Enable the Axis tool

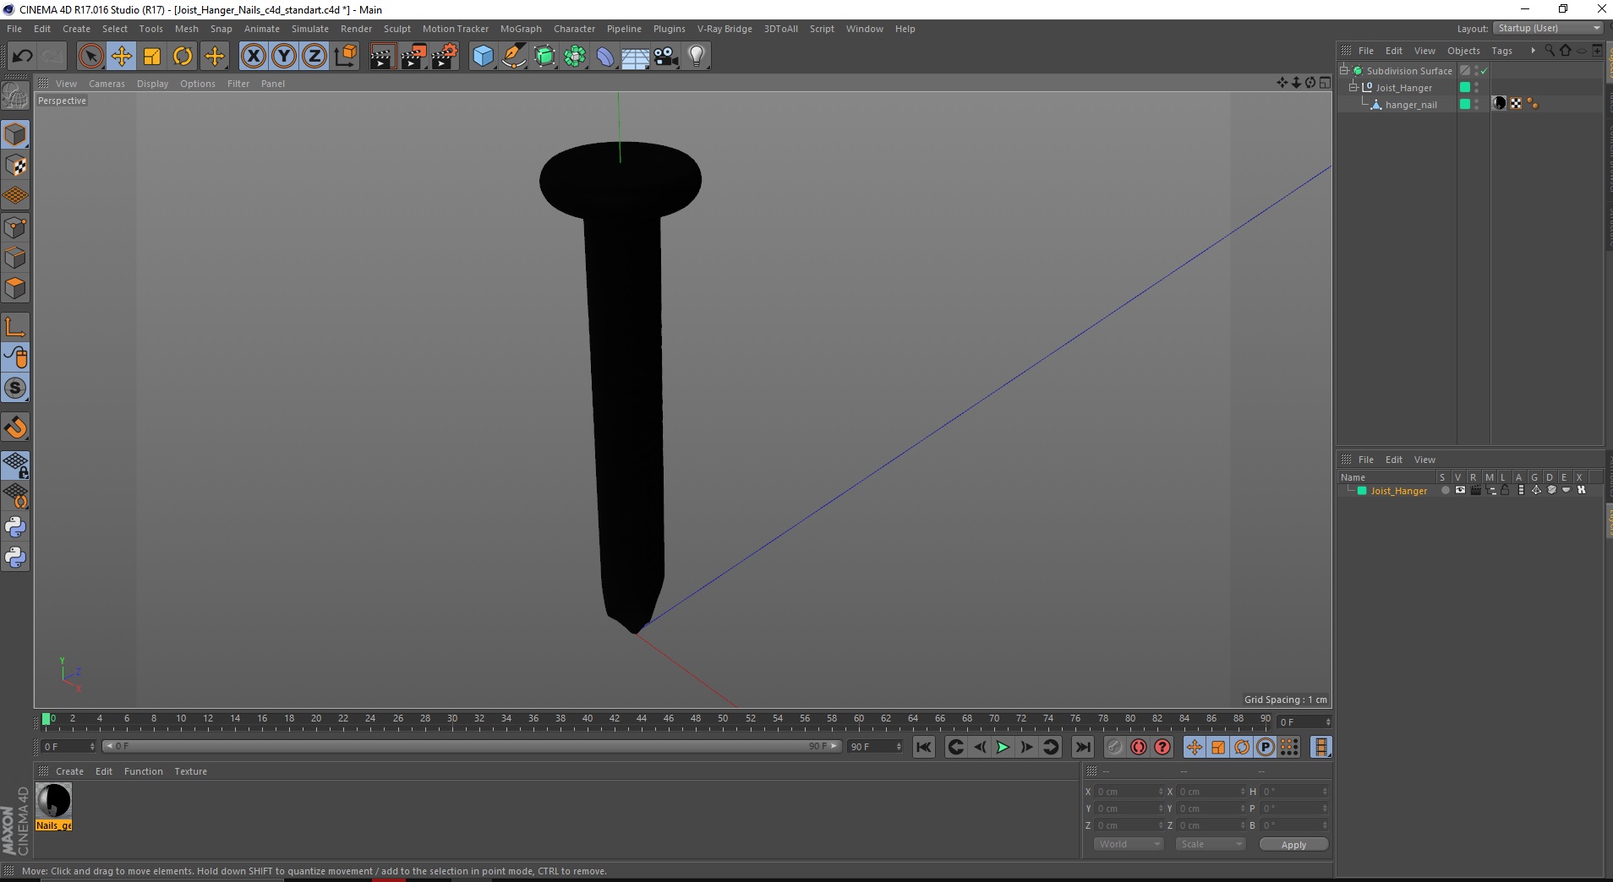coord(15,327)
